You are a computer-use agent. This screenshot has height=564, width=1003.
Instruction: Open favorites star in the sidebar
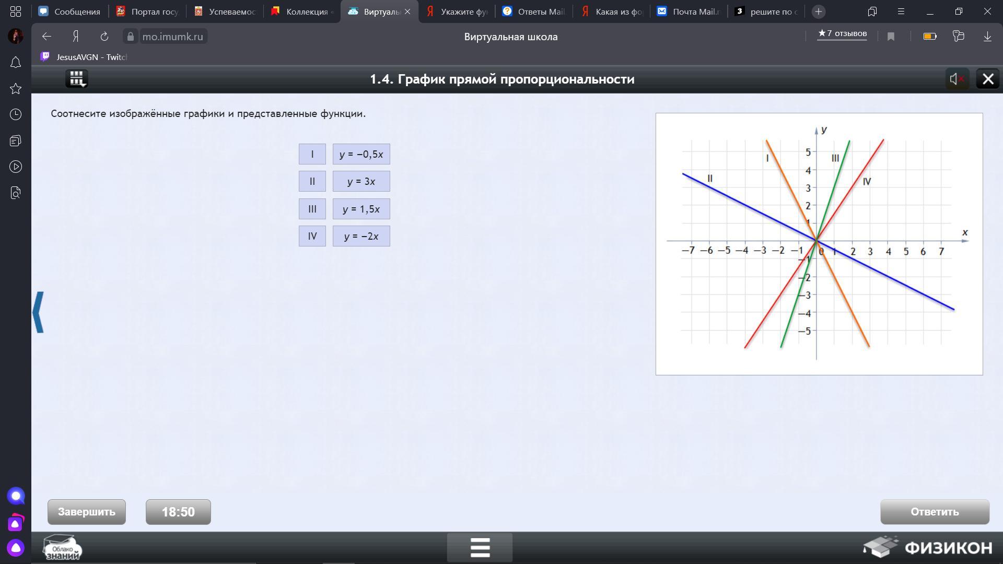tap(16, 89)
